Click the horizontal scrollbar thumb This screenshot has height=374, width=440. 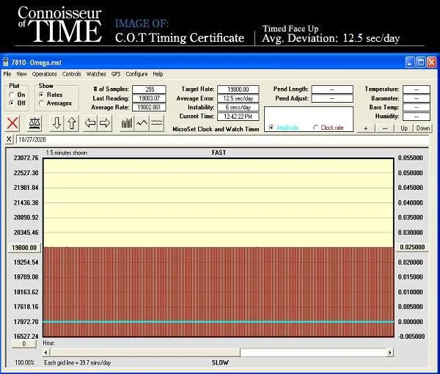(x=144, y=352)
